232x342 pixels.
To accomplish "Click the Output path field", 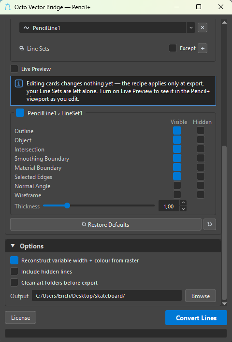I will click(x=107, y=296).
